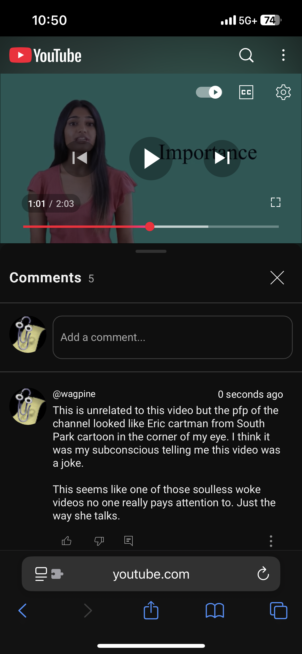Open Safari share sheet

pyautogui.click(x=151, y=611)
